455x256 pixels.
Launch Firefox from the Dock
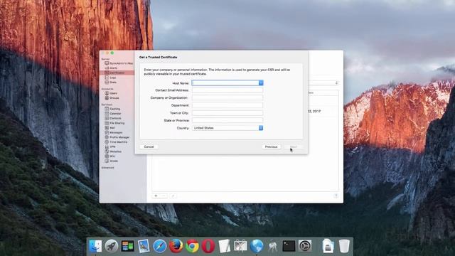click(x=176, y=246)
